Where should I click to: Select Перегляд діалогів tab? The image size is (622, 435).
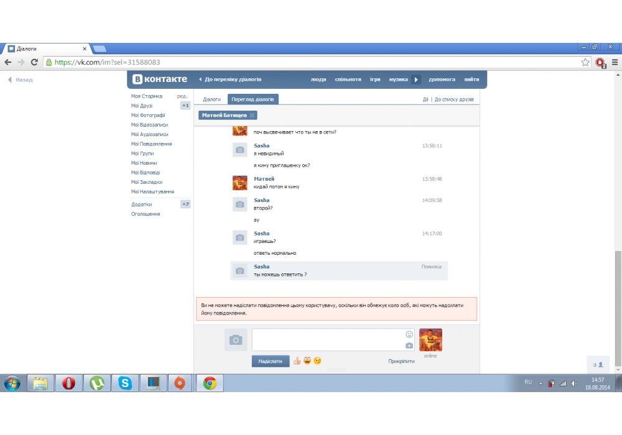tap(253, 99)
